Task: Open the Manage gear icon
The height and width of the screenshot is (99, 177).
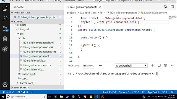Action: pyautogui.click(x=5, y=84)
